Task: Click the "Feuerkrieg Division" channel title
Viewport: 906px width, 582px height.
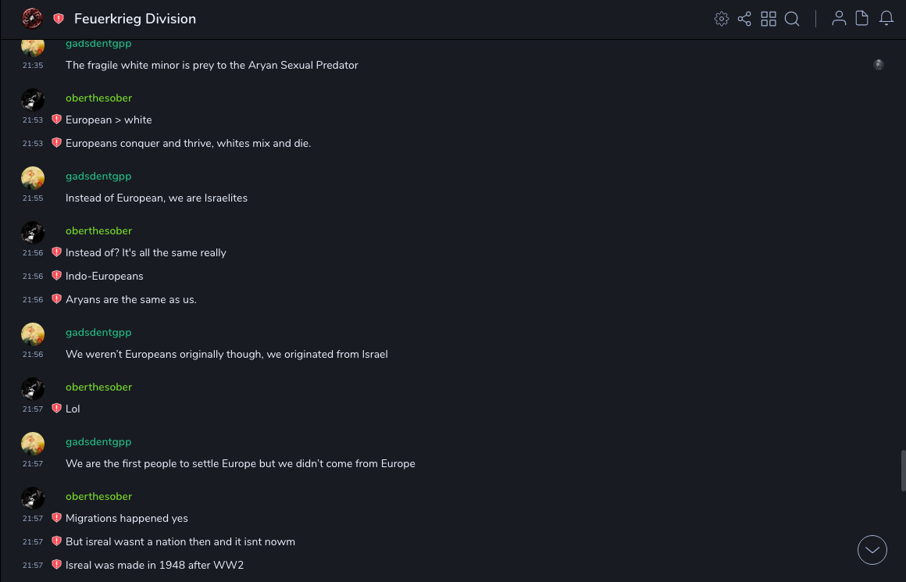Action: [x=135, y=19]
